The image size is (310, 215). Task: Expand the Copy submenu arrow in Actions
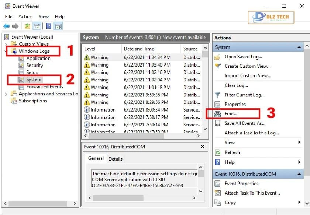click(x=299, y=202)
